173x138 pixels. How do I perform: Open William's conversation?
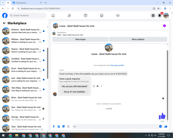coord(24,41)
